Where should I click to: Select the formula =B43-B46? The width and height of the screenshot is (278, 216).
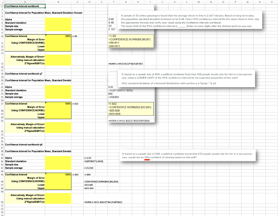[x=88, y=185]
